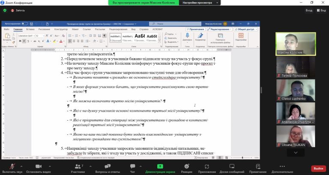Expand the arrow next to Чат
The image size is (329, 175).
click(141, 166)
